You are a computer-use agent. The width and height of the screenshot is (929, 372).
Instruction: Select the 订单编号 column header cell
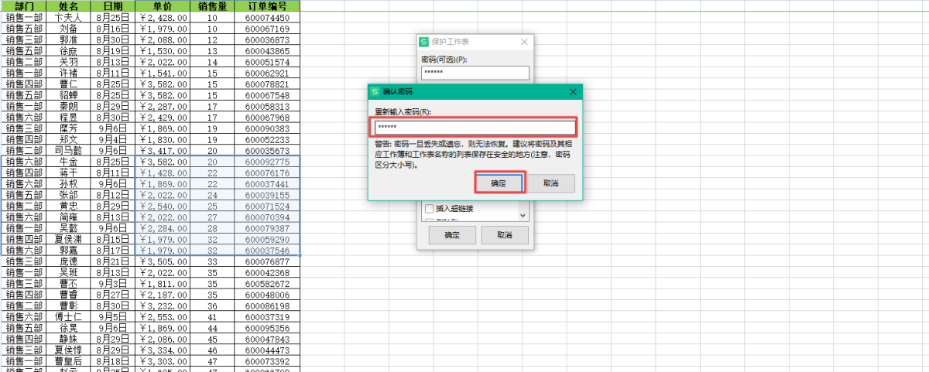pyautogui.click(x=267, y=5)
